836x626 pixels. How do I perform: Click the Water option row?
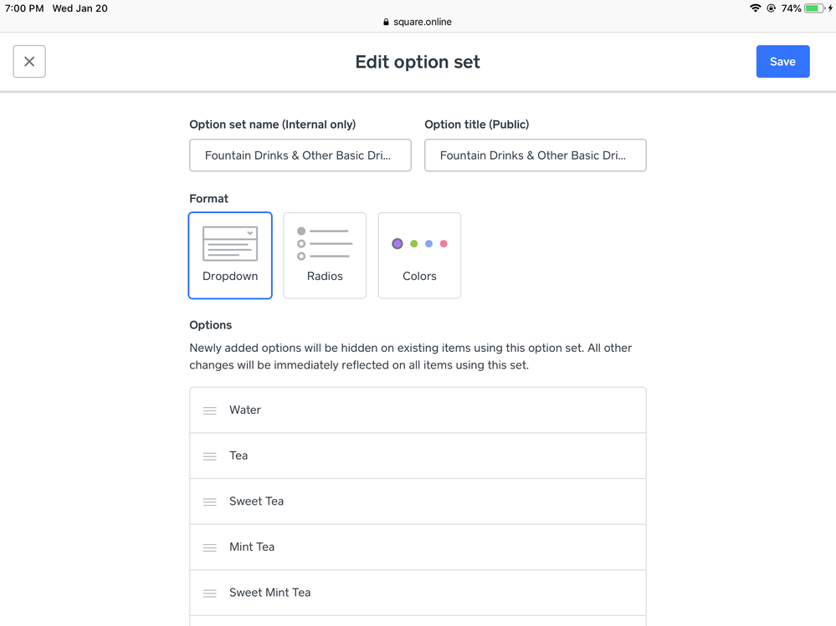pos(418,410)
